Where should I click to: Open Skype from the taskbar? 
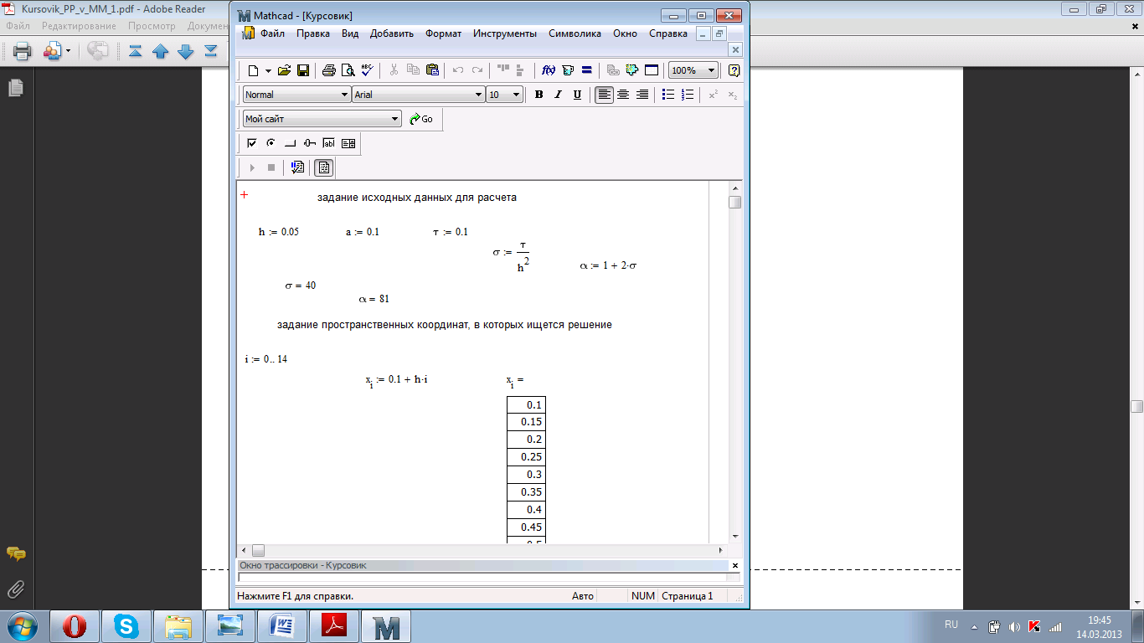pyautogui.click(x=126, y=625)
